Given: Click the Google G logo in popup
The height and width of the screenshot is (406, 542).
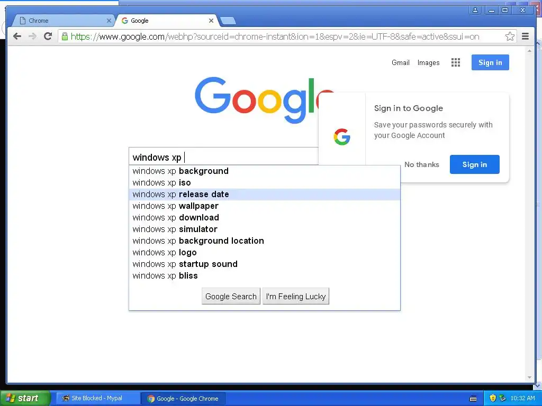Looking at the screenshot, I should pyautogui.click(x=342, y=137).
